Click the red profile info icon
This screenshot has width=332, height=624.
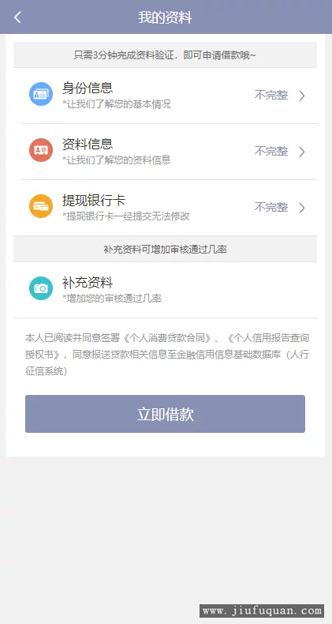point(41,150)
